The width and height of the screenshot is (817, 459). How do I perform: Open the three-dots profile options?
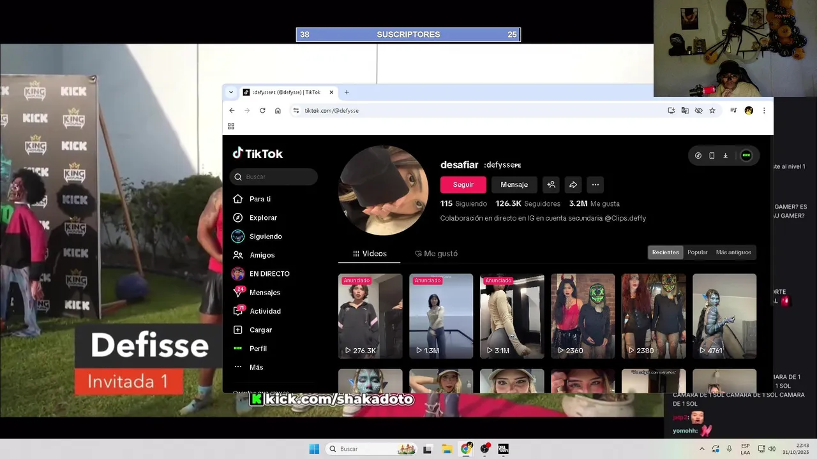pos(596,185)
